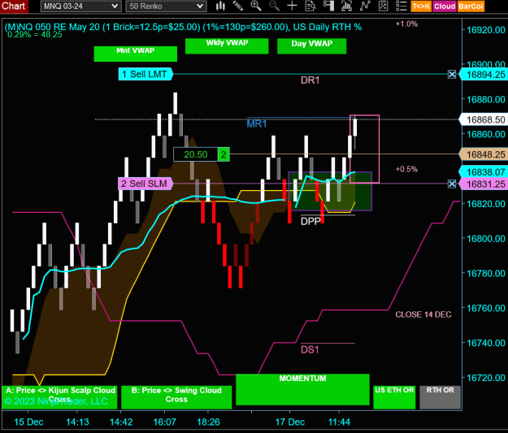Select the drawing tools pencil icon
Image resolution: width=508 pixels, height=433 pixels.
point(238,6)
